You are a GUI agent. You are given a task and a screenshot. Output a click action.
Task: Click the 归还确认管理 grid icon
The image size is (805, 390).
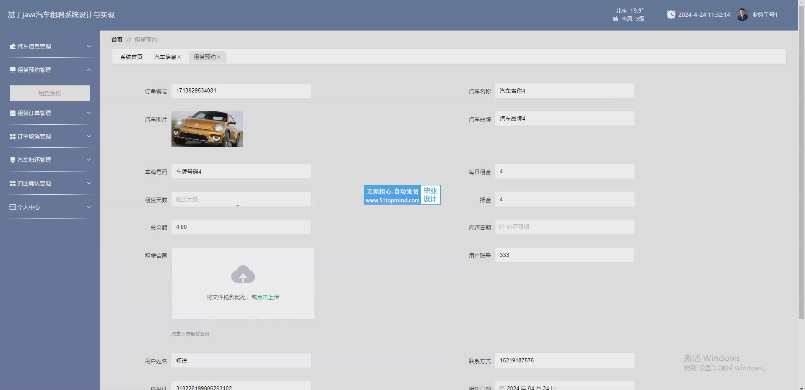pos(13,183)
